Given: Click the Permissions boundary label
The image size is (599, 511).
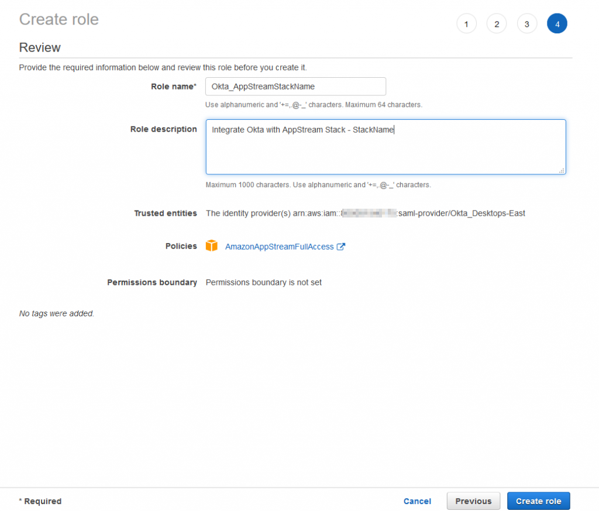Looking at the screenshot, I should pos(152,282).
